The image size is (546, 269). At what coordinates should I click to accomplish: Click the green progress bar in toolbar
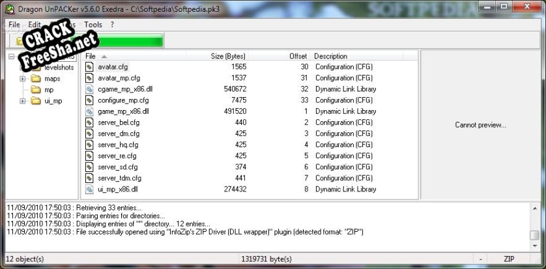pyautogui.click(x=130, y=41)
